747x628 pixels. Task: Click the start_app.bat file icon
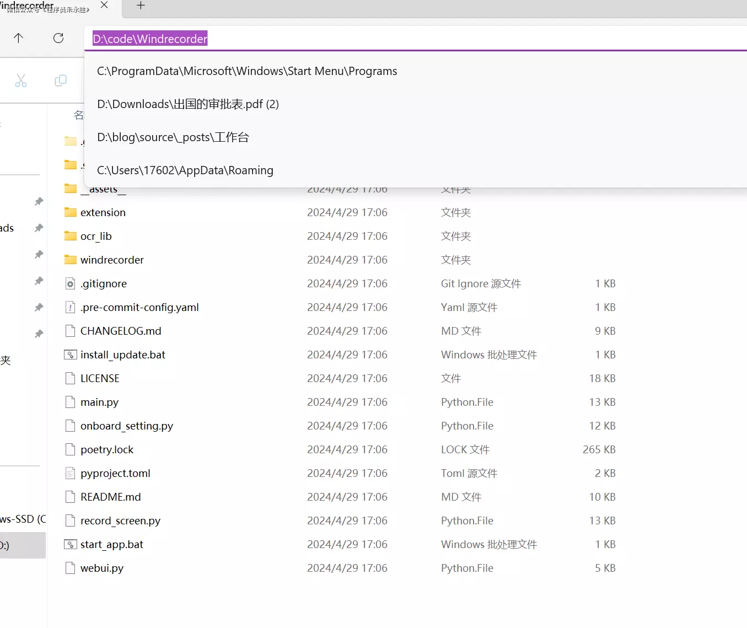(70, 545)
